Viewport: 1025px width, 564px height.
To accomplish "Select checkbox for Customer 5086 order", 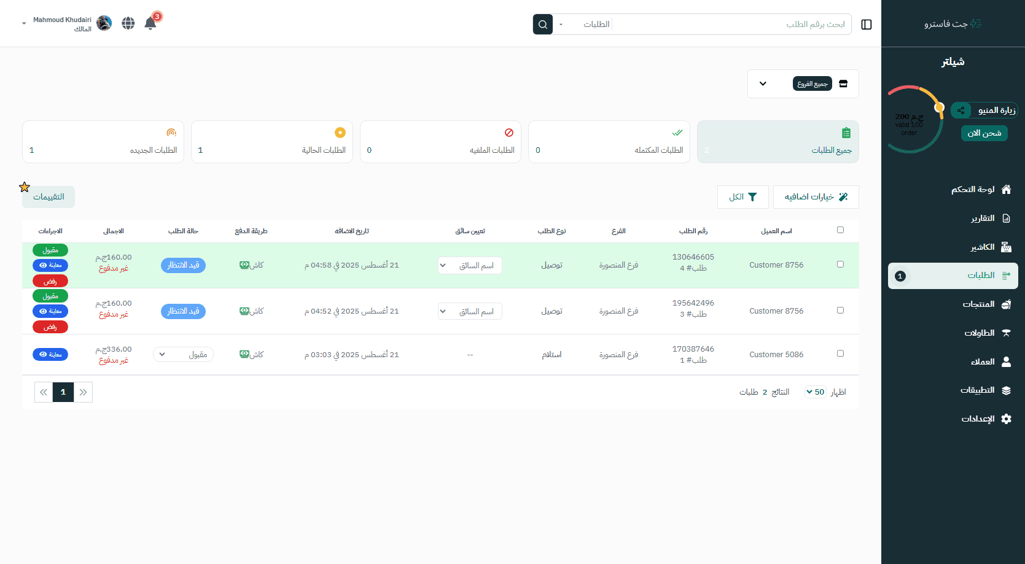I will pyautogui.click(x=840, y=353).
